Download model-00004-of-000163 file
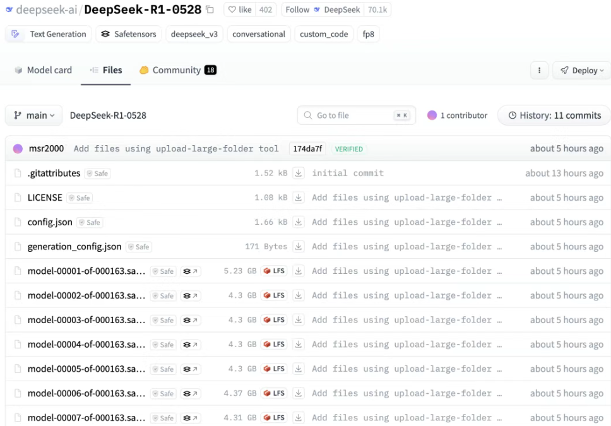The image size is (611, 426). point(299,345)
